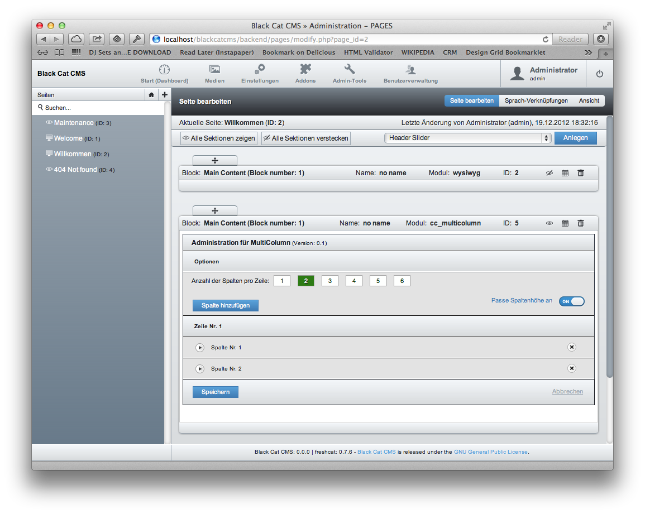Open GNU General Public License link
Screen dimensions: 645x514
(491, 452)
